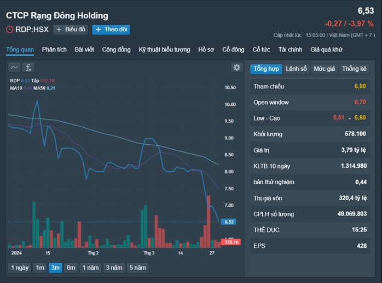Open chart settings gear icon
382x283 pixels.
(237, 67)
